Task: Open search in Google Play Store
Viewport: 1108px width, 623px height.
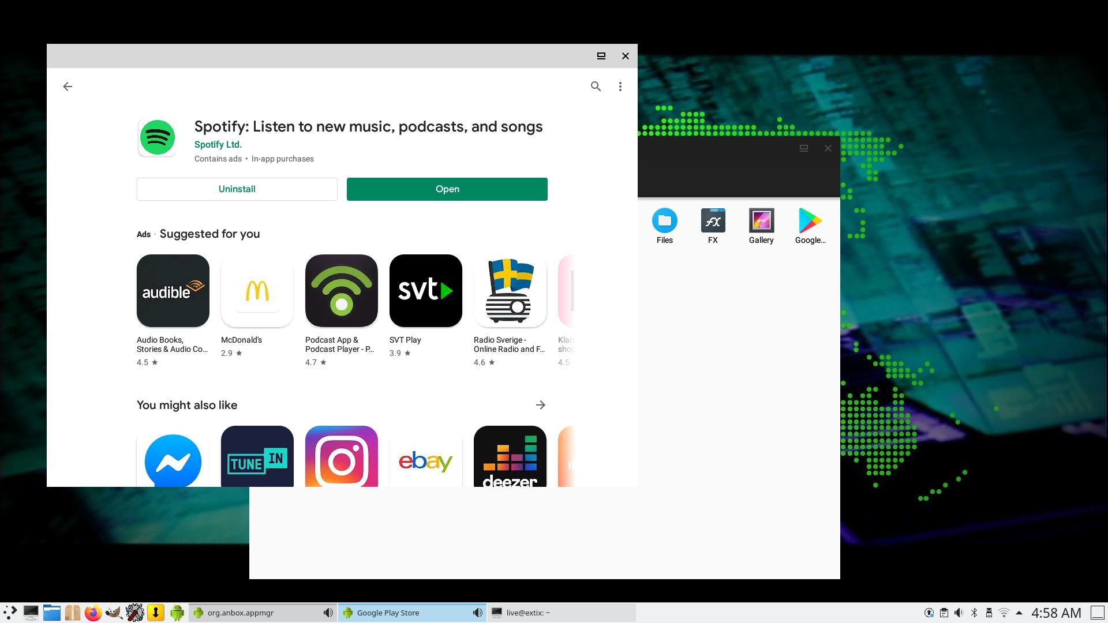Action: click(596, 87)
